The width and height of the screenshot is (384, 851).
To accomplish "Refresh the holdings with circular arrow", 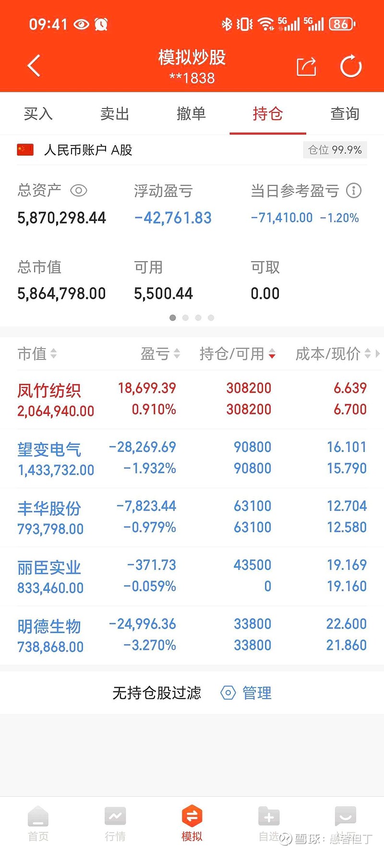I will (x=351, y=66).
